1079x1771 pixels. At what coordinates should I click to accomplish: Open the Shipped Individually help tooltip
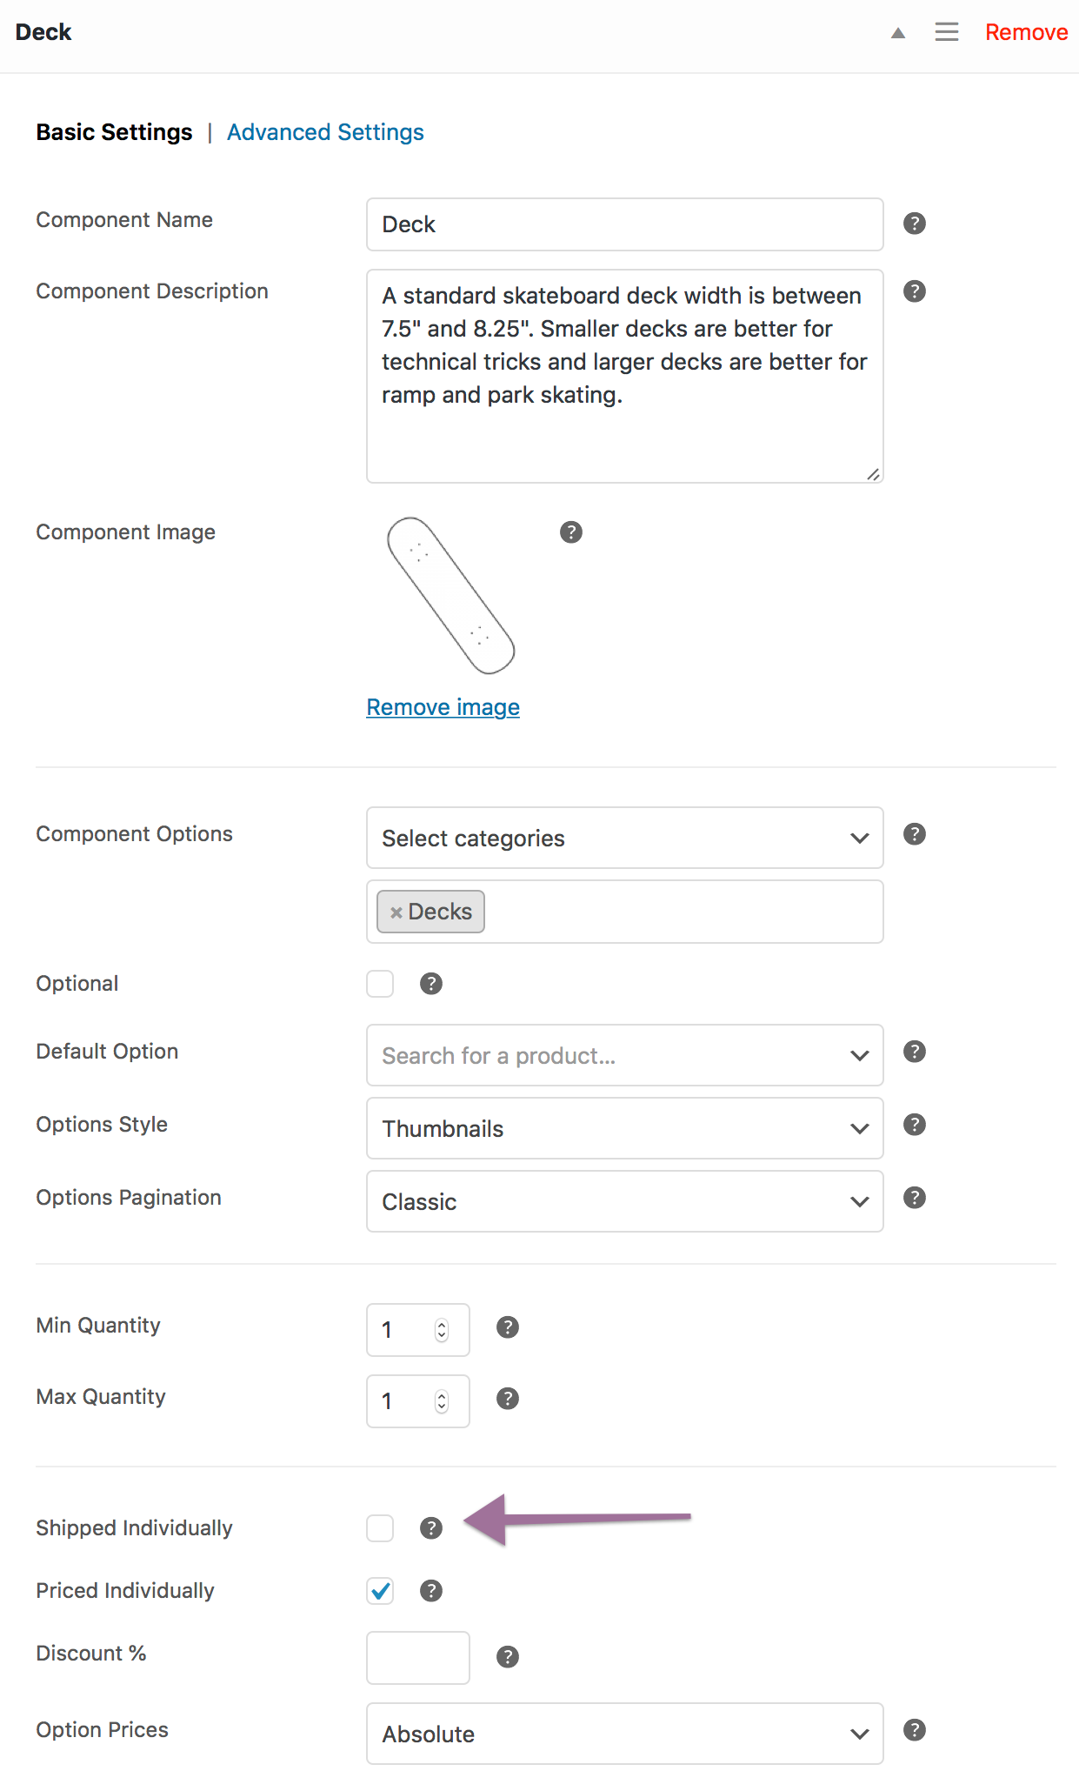tap(431, 1528)
